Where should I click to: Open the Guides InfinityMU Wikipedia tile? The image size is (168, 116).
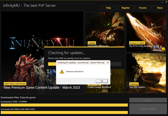(105, 29)
